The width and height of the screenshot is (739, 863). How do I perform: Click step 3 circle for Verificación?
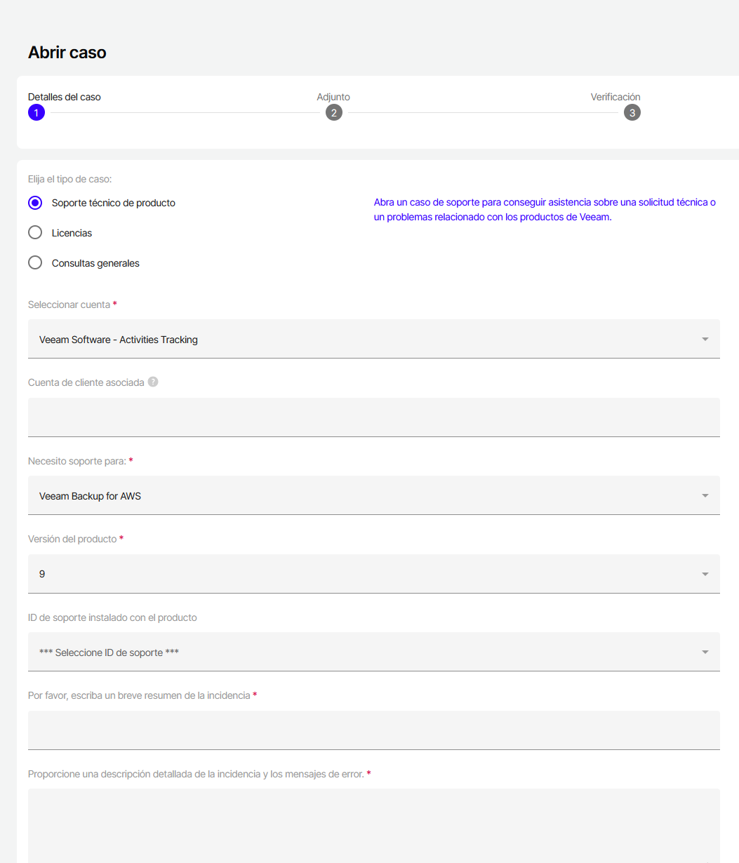click(x=632, y=112)
